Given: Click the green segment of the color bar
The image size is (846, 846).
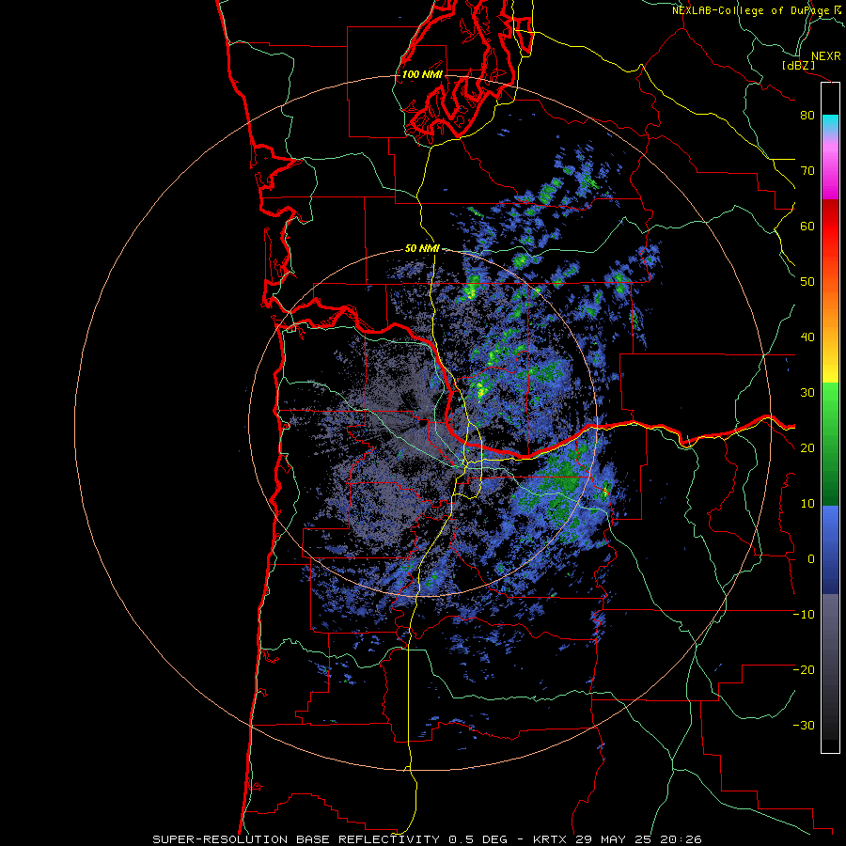Looking at the screenshot, I should (x=830, y=444).
